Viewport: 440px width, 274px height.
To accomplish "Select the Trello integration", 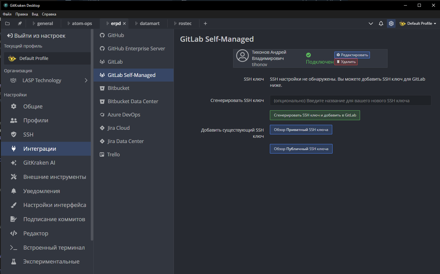I will pyautogui.click(x=133, y=154).
